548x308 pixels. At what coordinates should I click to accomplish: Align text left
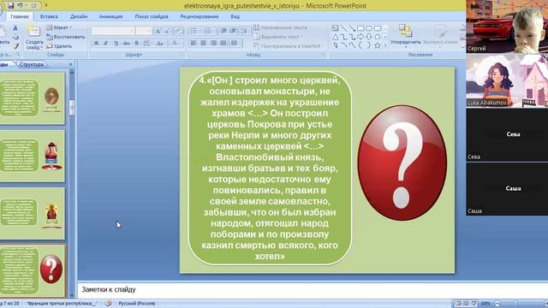[194, 43]
